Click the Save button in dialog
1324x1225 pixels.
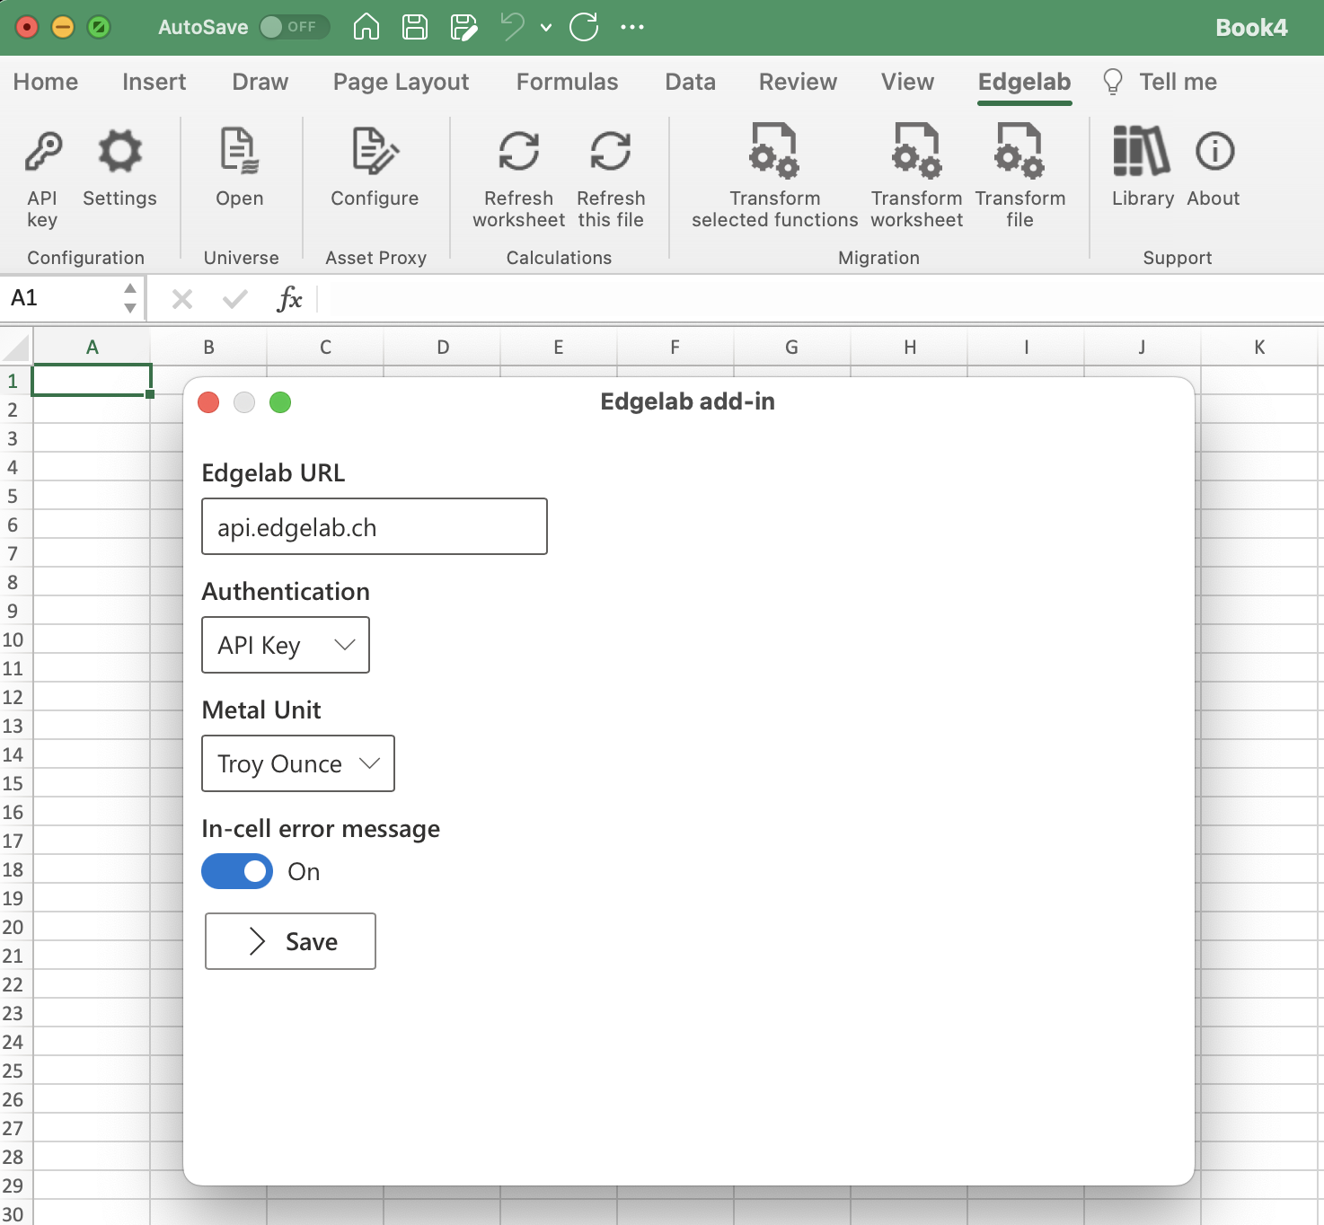pyautogui.click(x=290, y=941)
